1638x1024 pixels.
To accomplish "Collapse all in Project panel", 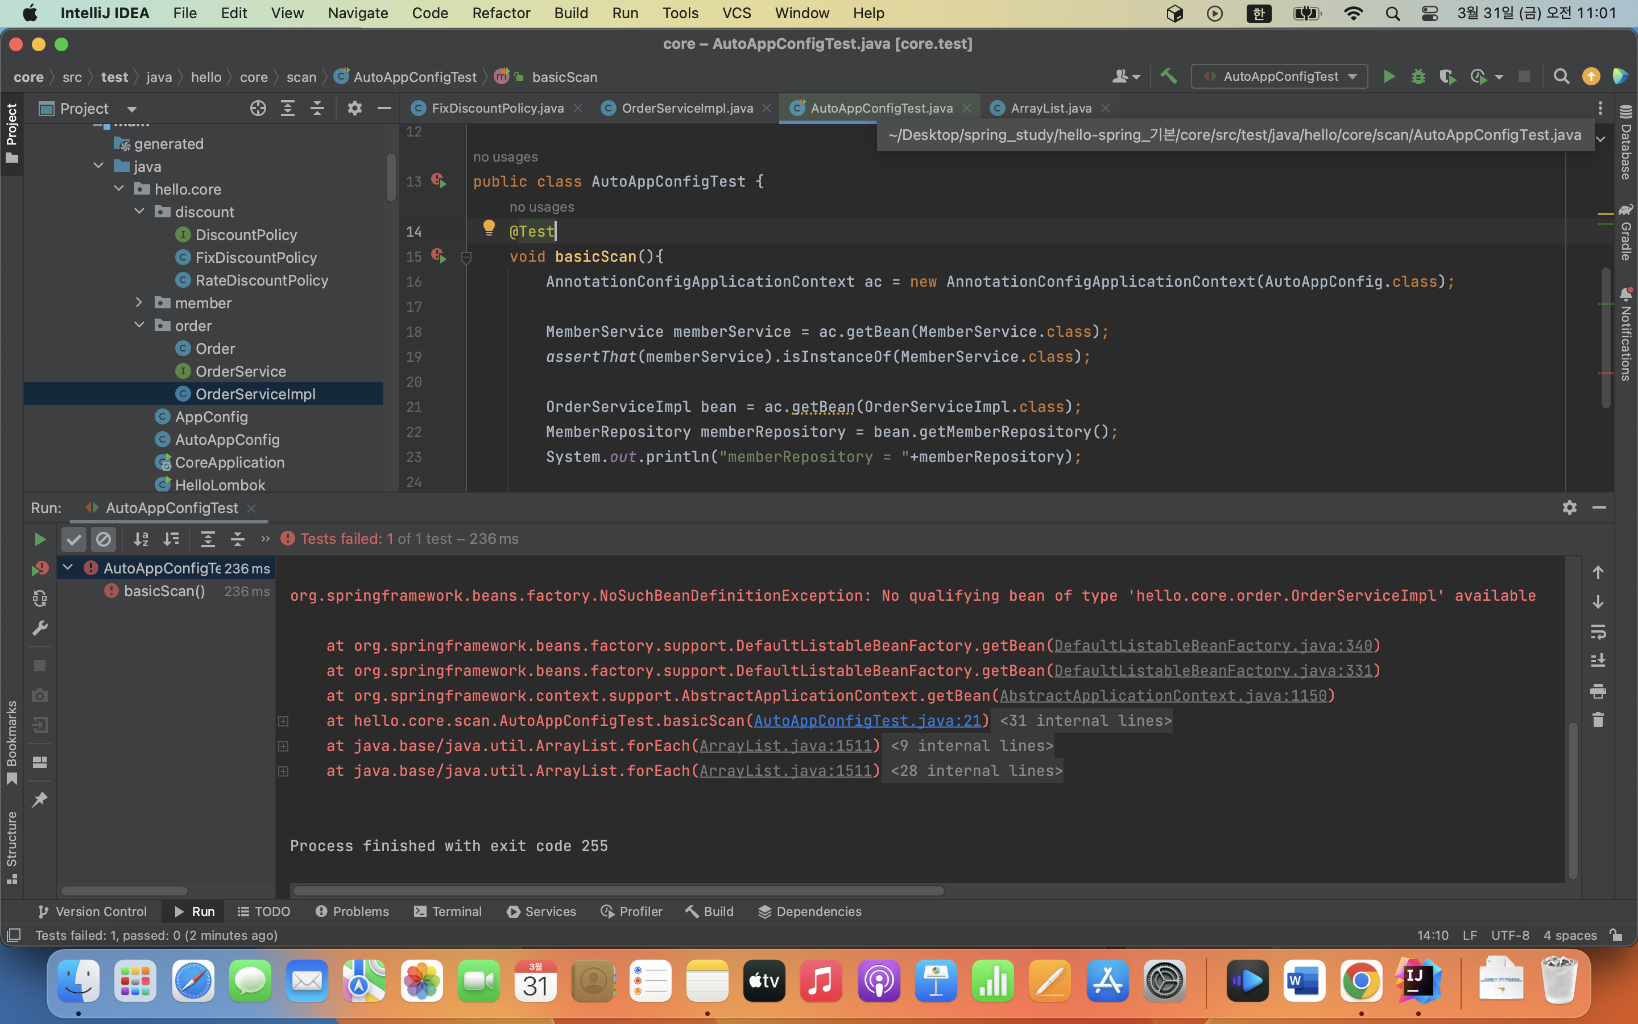I will (317, 108).
